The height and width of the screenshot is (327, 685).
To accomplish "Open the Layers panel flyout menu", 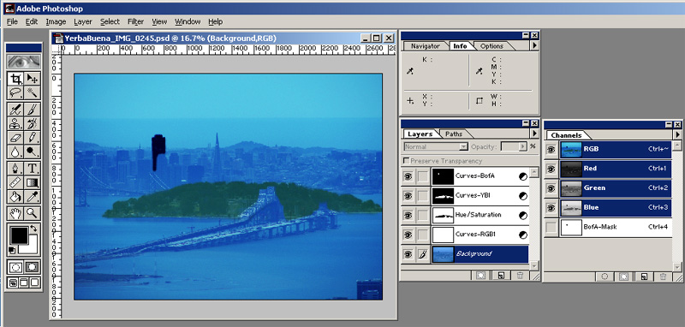I will [534, 134].
